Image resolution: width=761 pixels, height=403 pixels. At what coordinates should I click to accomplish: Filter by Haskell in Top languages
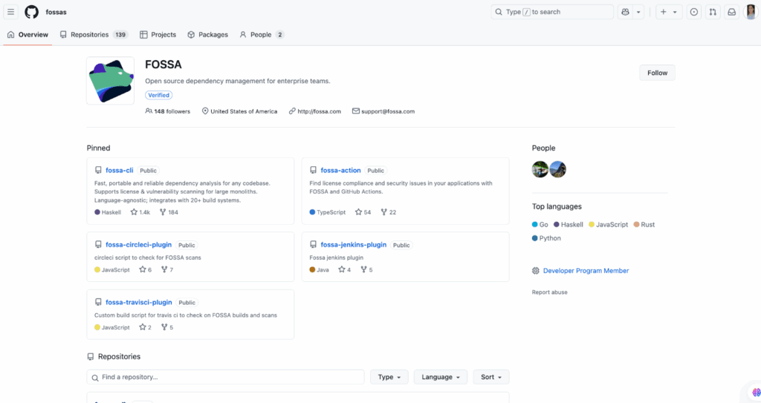tap(569, 225)
